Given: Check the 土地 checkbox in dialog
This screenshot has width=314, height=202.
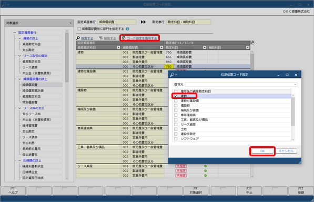Looking at the screenshot, I should (176, 129).
